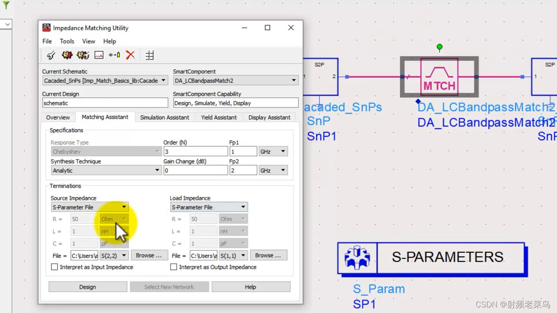Viewport: 557px width, 313px height.
Task: Click the bottom Help button
Action: pos(251,287)
